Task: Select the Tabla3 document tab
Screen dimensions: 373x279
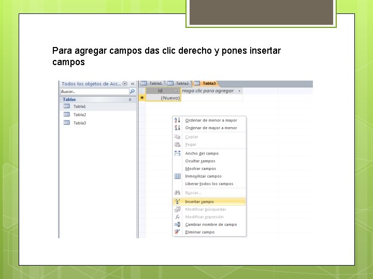Action: (x=206, y=83)
